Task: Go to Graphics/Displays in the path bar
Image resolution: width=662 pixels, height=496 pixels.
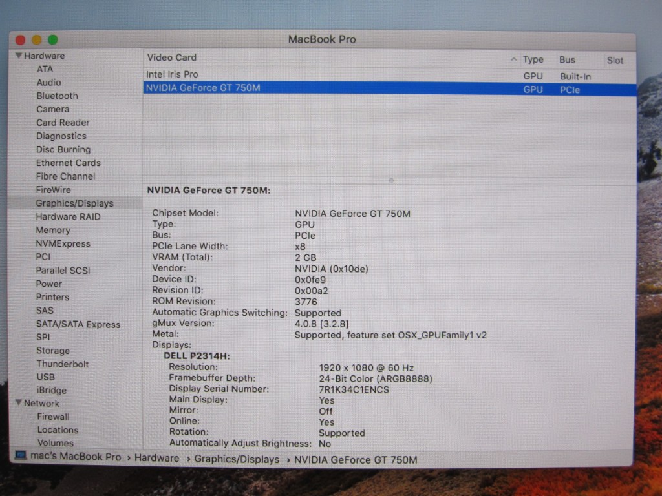Action: (x=237, y=459)
